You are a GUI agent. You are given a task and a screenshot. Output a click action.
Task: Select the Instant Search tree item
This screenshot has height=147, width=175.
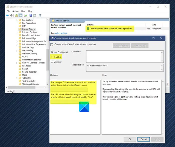pos(28,29)
